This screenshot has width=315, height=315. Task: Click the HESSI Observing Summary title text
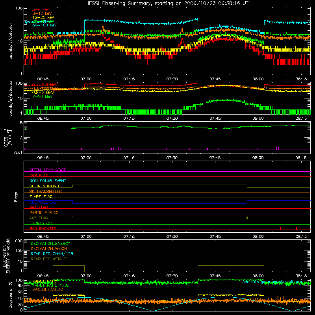(167, 4)
